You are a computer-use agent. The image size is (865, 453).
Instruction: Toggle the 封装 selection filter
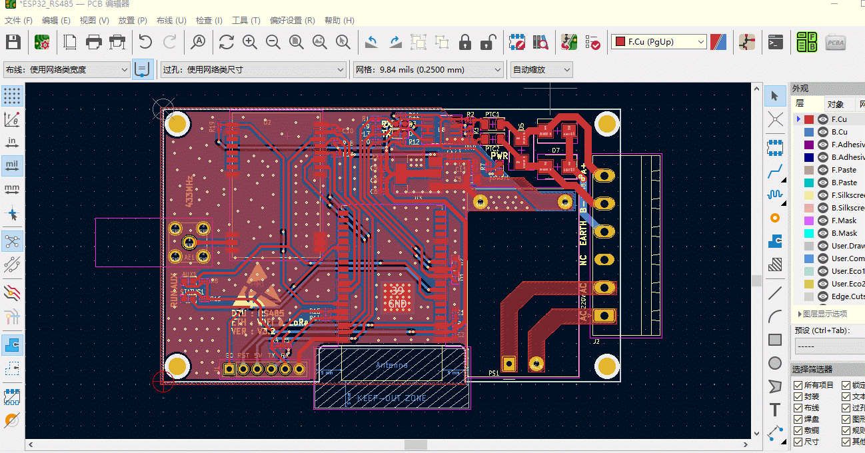(798, 396)
